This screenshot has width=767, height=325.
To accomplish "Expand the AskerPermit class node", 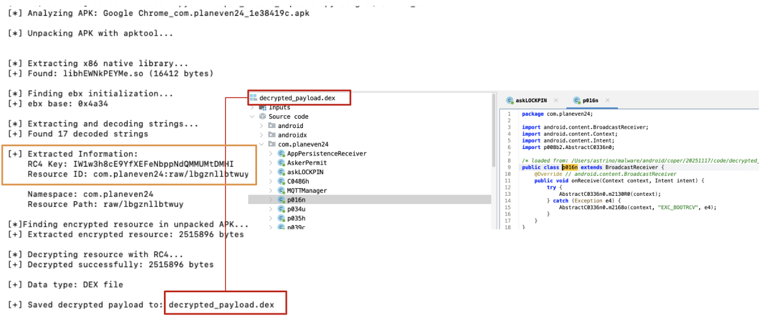I will (x=270, y=163).
